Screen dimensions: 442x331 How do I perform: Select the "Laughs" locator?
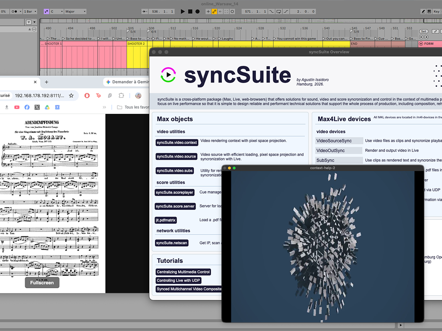pos(225,38)
